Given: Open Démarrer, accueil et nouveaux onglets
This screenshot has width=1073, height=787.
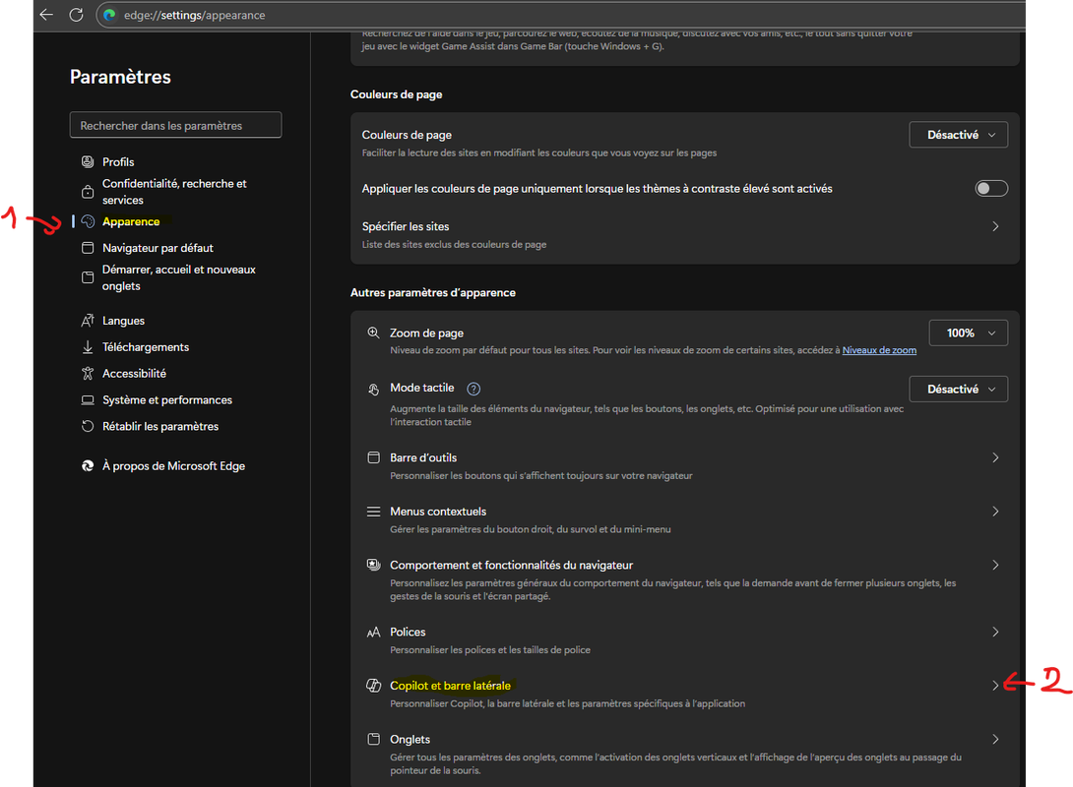Looking at the screenshot, I should (x=178, y=277).
